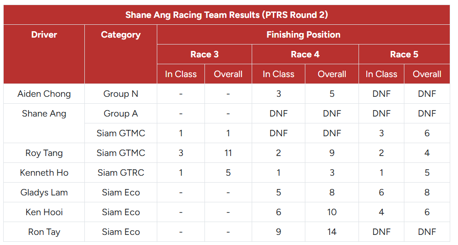Click the Ken Hooi driver cell
This screenshot has height=245, width=458.
[44, 212]
